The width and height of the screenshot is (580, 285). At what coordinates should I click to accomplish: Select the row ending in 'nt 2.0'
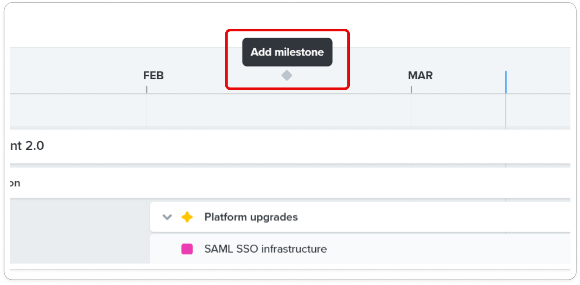pos(290,146)
